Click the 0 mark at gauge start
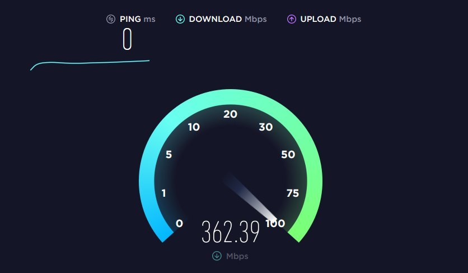Image resolution: width=468 pixels, height=273 pixels. point(179,223)
